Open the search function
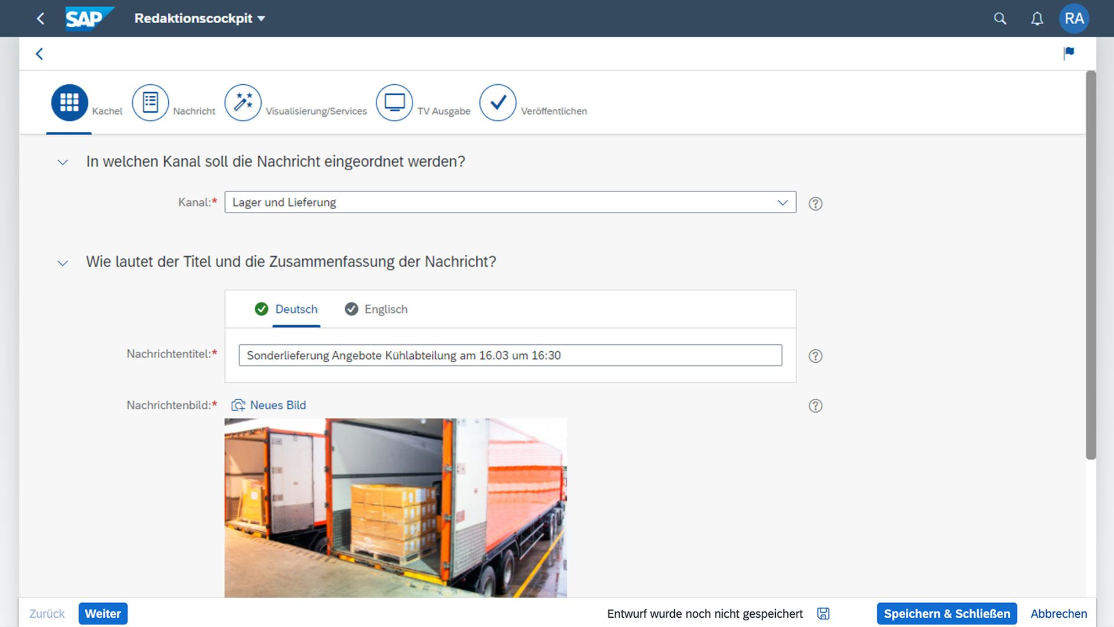Viewport: 1114px width, 627px height. pos(1000,19)
